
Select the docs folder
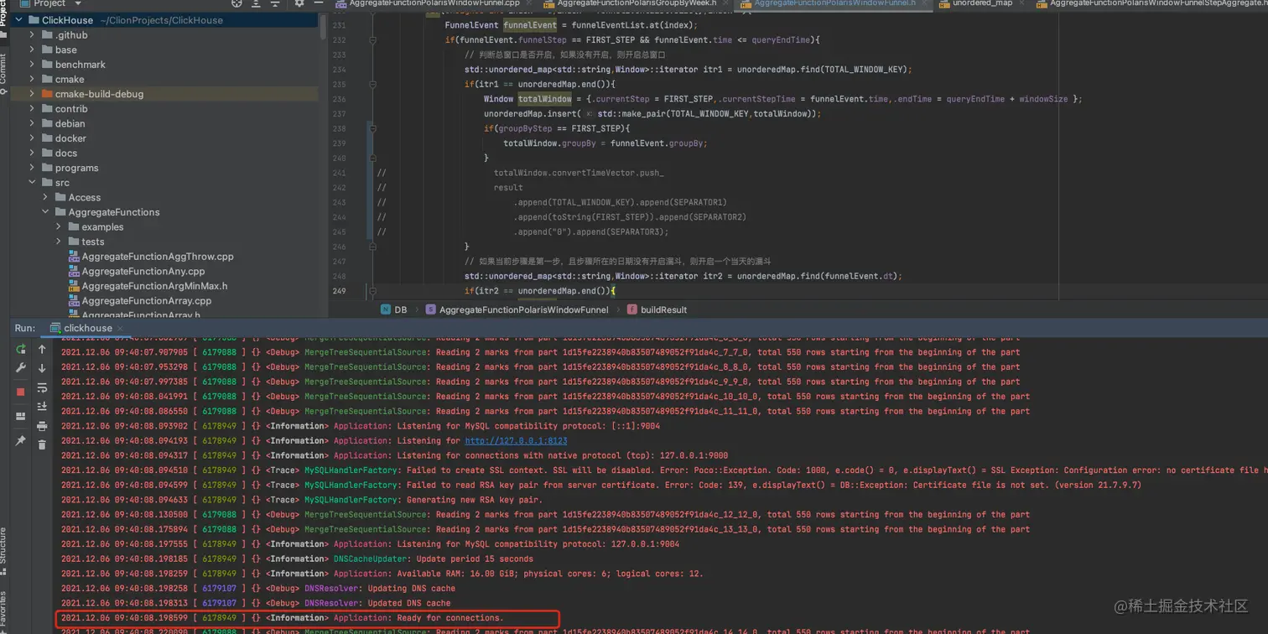(x=66, y=153)
